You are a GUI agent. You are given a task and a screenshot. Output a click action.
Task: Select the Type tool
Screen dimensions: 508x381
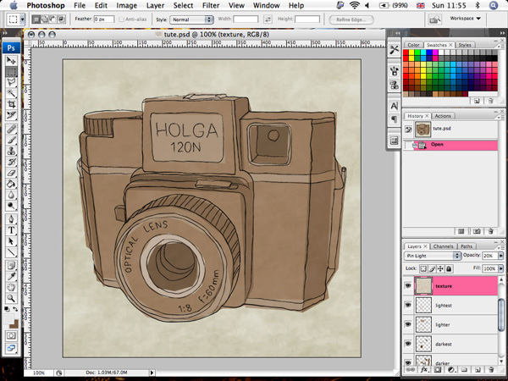(x=11, y=230)
